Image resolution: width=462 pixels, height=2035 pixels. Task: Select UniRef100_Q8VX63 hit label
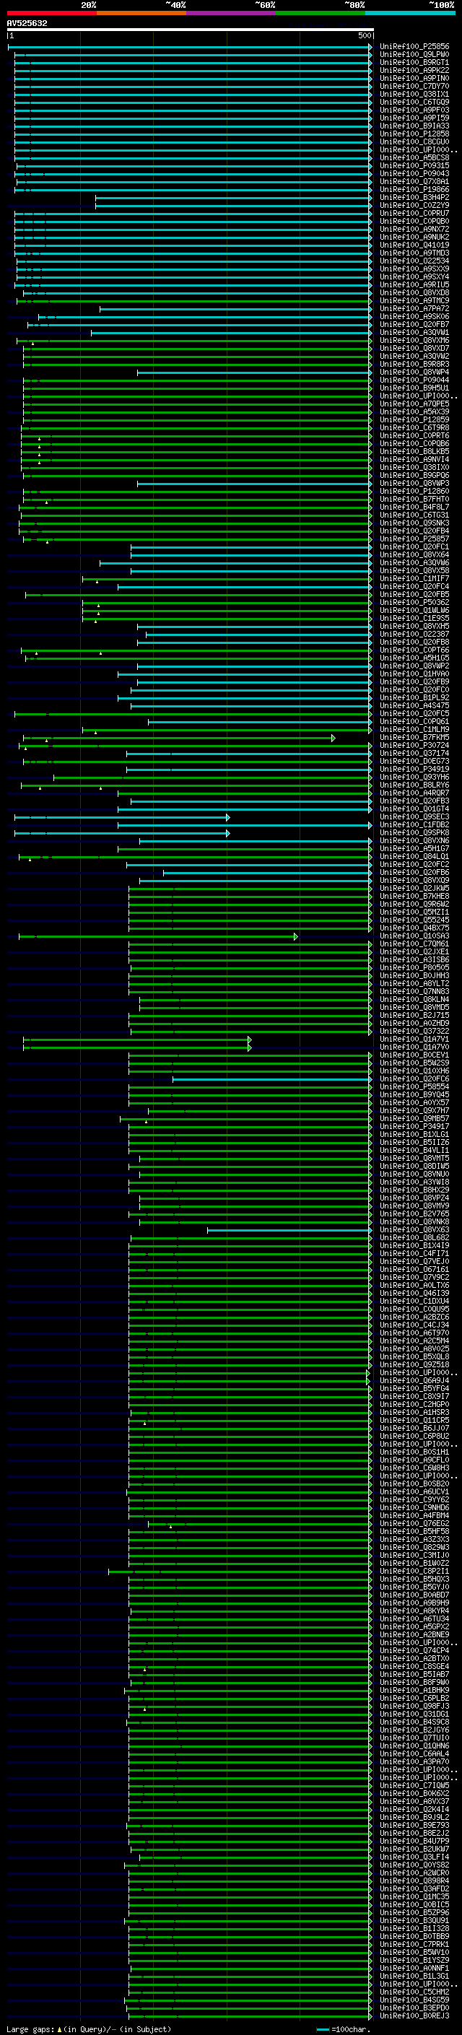tap(414, 1229)
